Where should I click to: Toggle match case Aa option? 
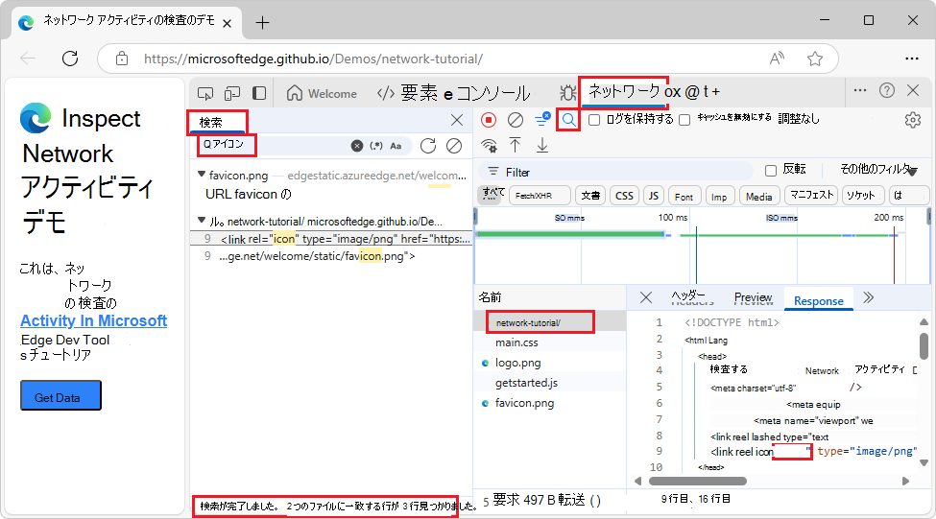396,146
